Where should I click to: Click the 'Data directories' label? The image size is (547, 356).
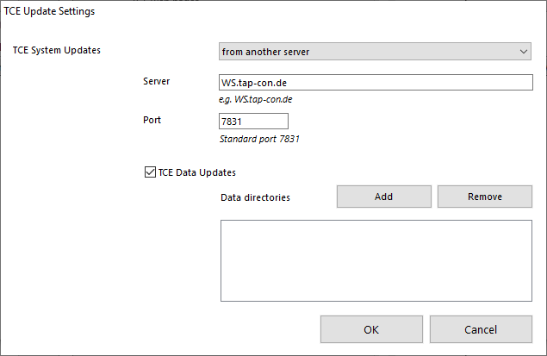[255, 197]
